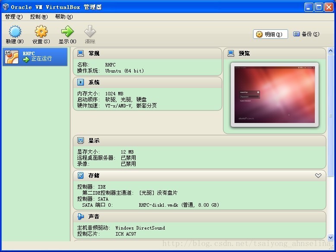This screenshot has width=336, height=252.
Task: Switch to Details view 明细(D) button
Action: (270, 34)
